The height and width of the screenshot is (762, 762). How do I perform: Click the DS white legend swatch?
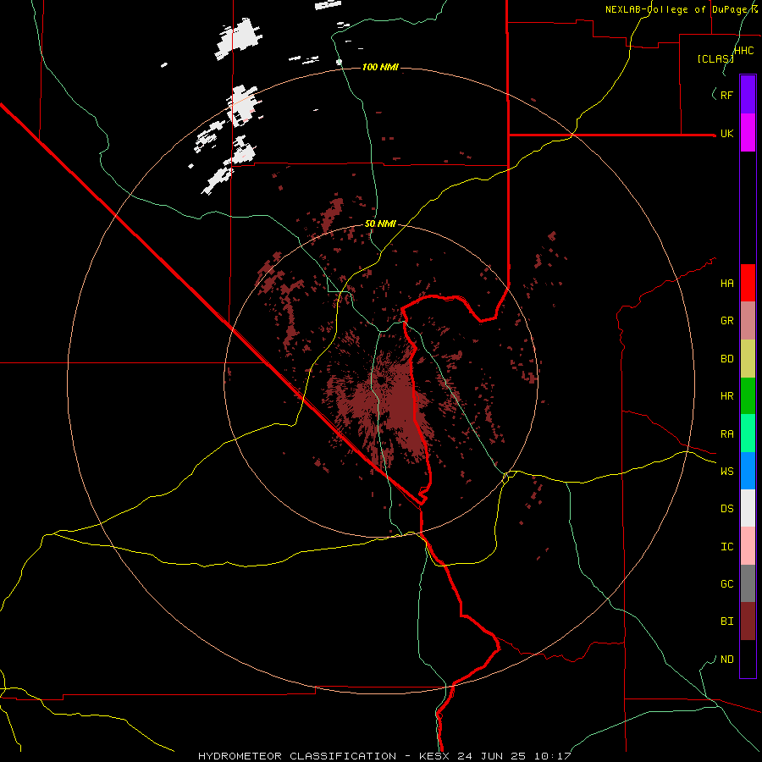(748, 508)
